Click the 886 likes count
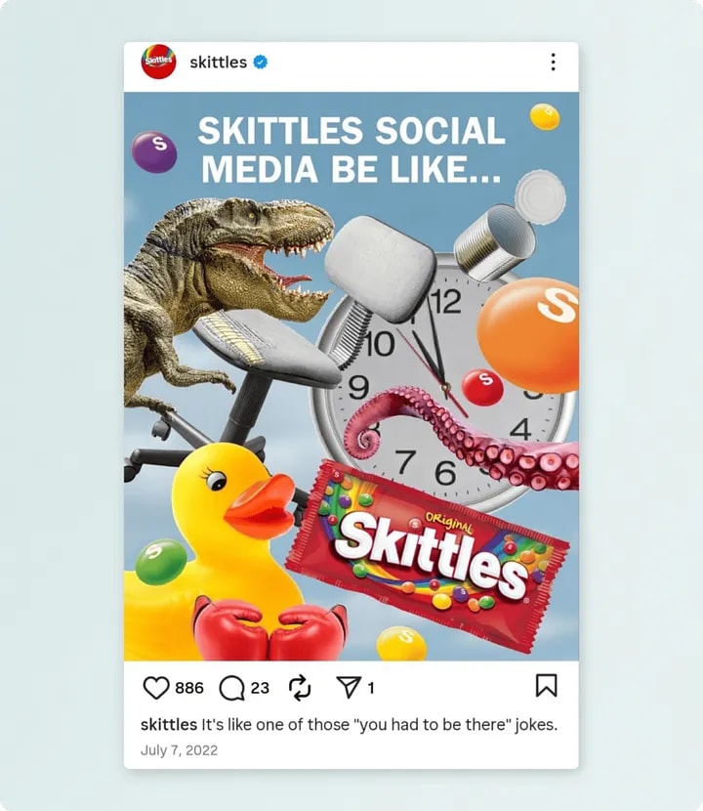703x811 pixels. 189,688
